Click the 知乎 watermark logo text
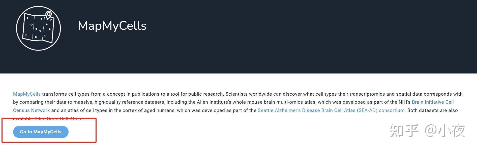The width and height of the screenshot is (477, 150). [x=404, y=131]
